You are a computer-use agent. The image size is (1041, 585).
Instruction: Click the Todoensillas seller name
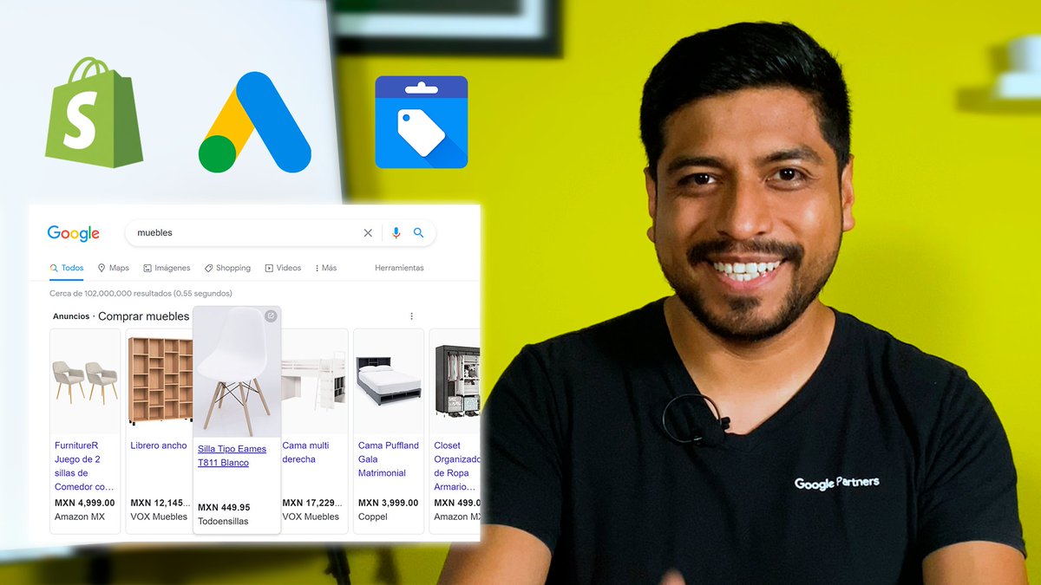[x=223, y=522]
